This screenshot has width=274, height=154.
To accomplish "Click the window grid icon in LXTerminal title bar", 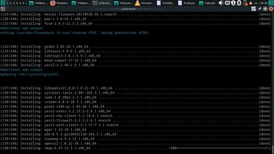I will (253, 9).
